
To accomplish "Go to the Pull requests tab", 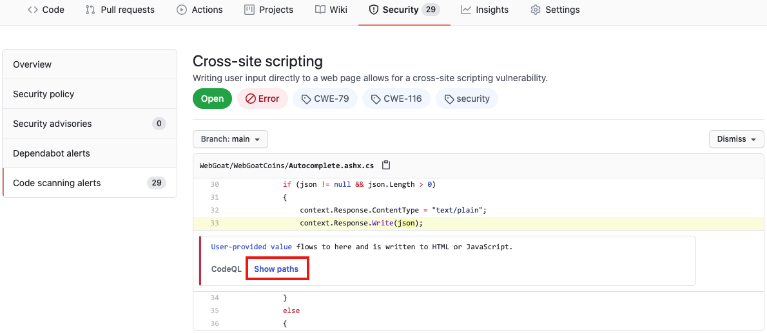I will coord(120,10).
